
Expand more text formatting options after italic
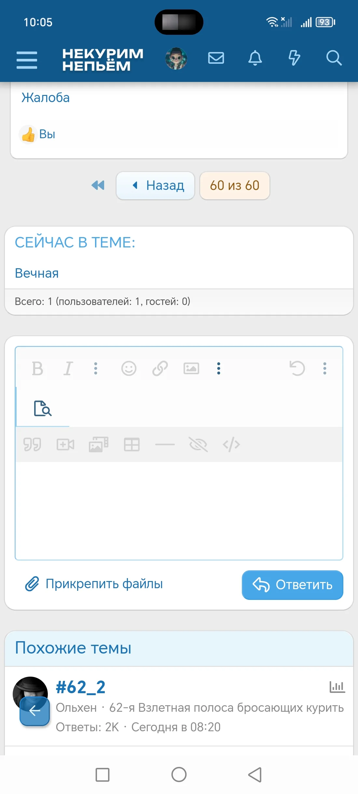pos(96,368)
